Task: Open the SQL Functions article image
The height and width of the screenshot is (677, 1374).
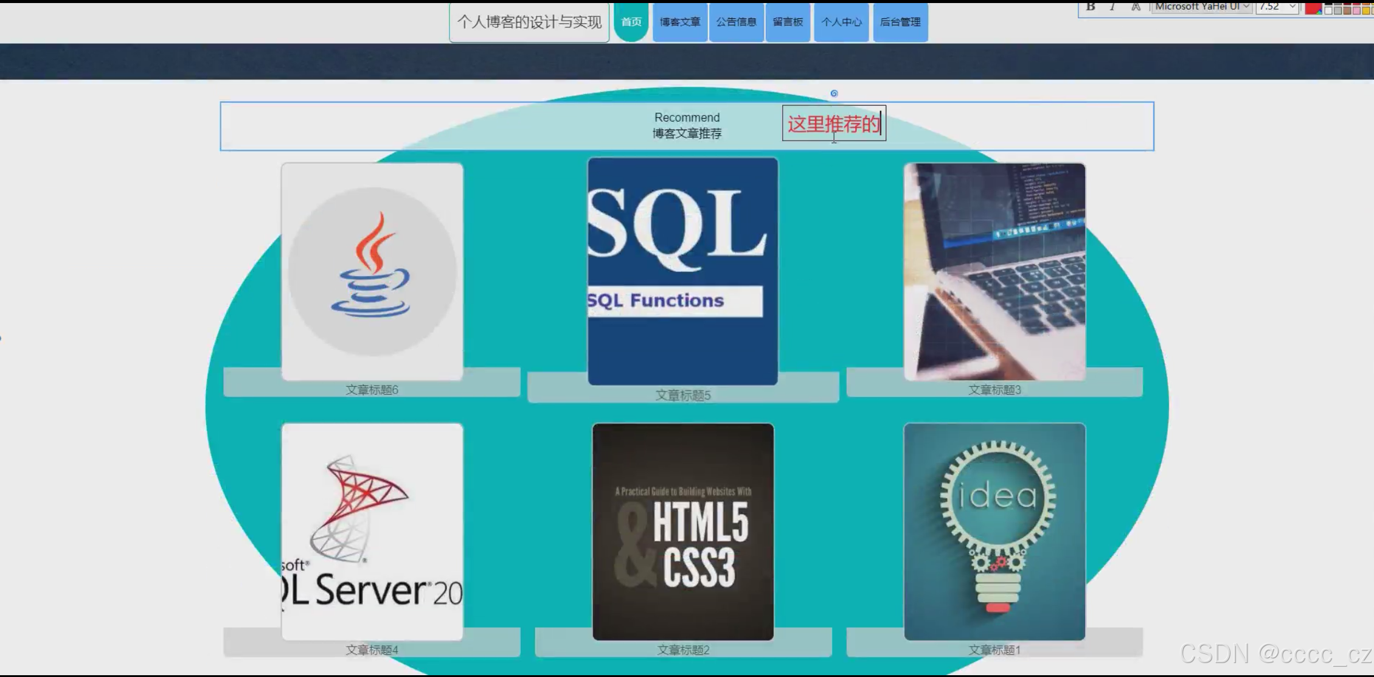Action: pyautogui.click(x=682, y=271)
